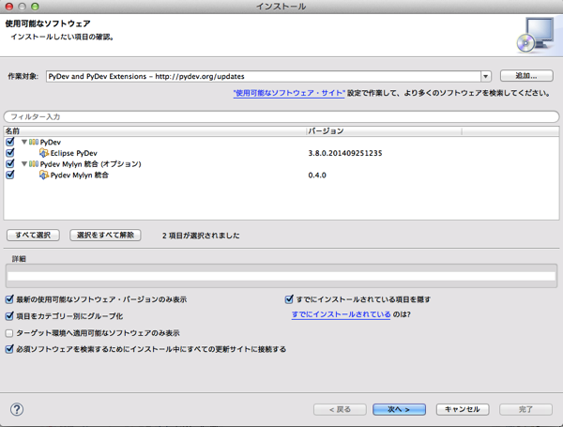Select the Pydev Mylyn 統合 (オプション) row label
Viewport: 563px width, 427px height.
click(x=90, y=164)
